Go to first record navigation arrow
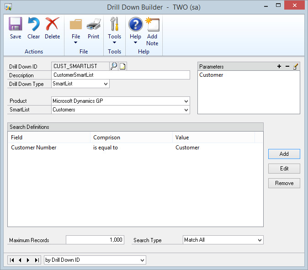The image size is (308, 270). (12, 260)
